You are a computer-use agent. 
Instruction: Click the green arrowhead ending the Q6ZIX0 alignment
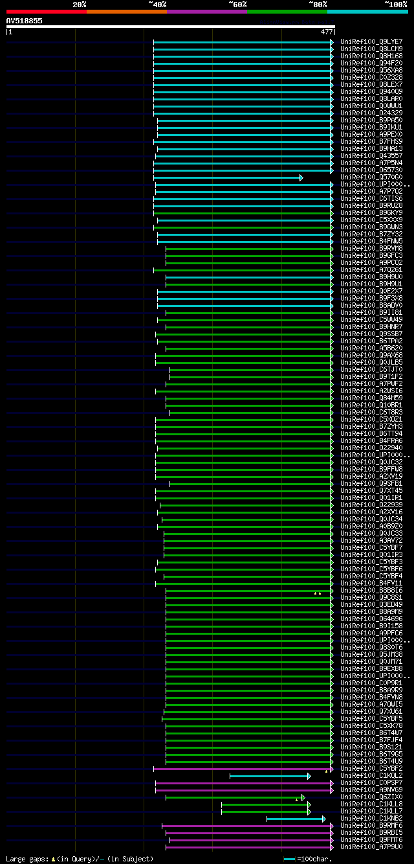tap(303, 797)
